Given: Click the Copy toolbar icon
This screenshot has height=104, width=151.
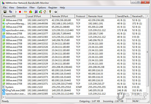Looking at the screenshot, I should tap(10, 12).
